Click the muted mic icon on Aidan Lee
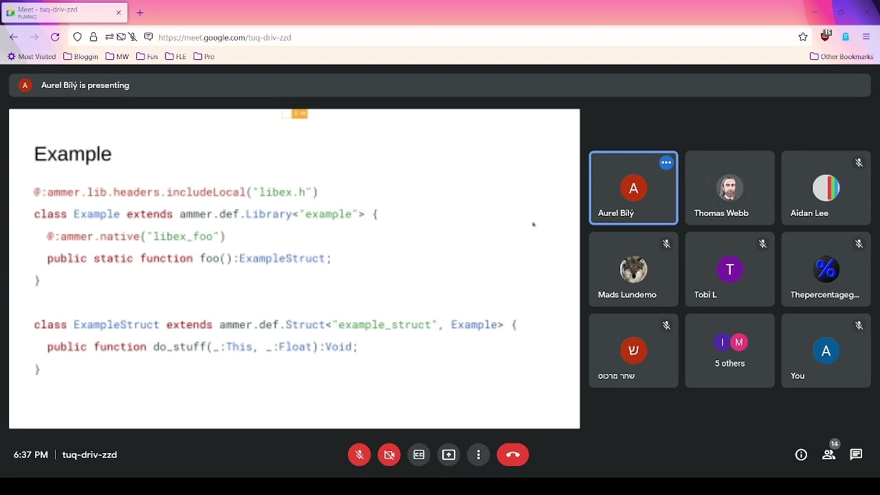Viewport: 880px width, 495px height. point(859,163)
